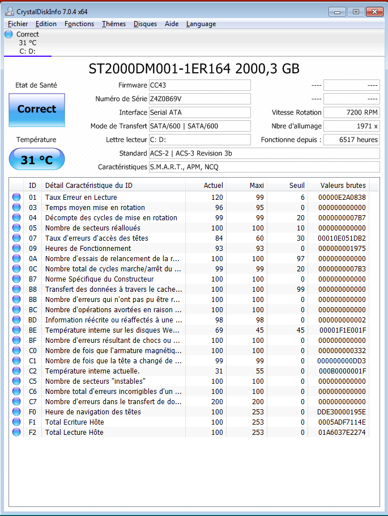Click the Valeurs brutes column header

point(338,185)
